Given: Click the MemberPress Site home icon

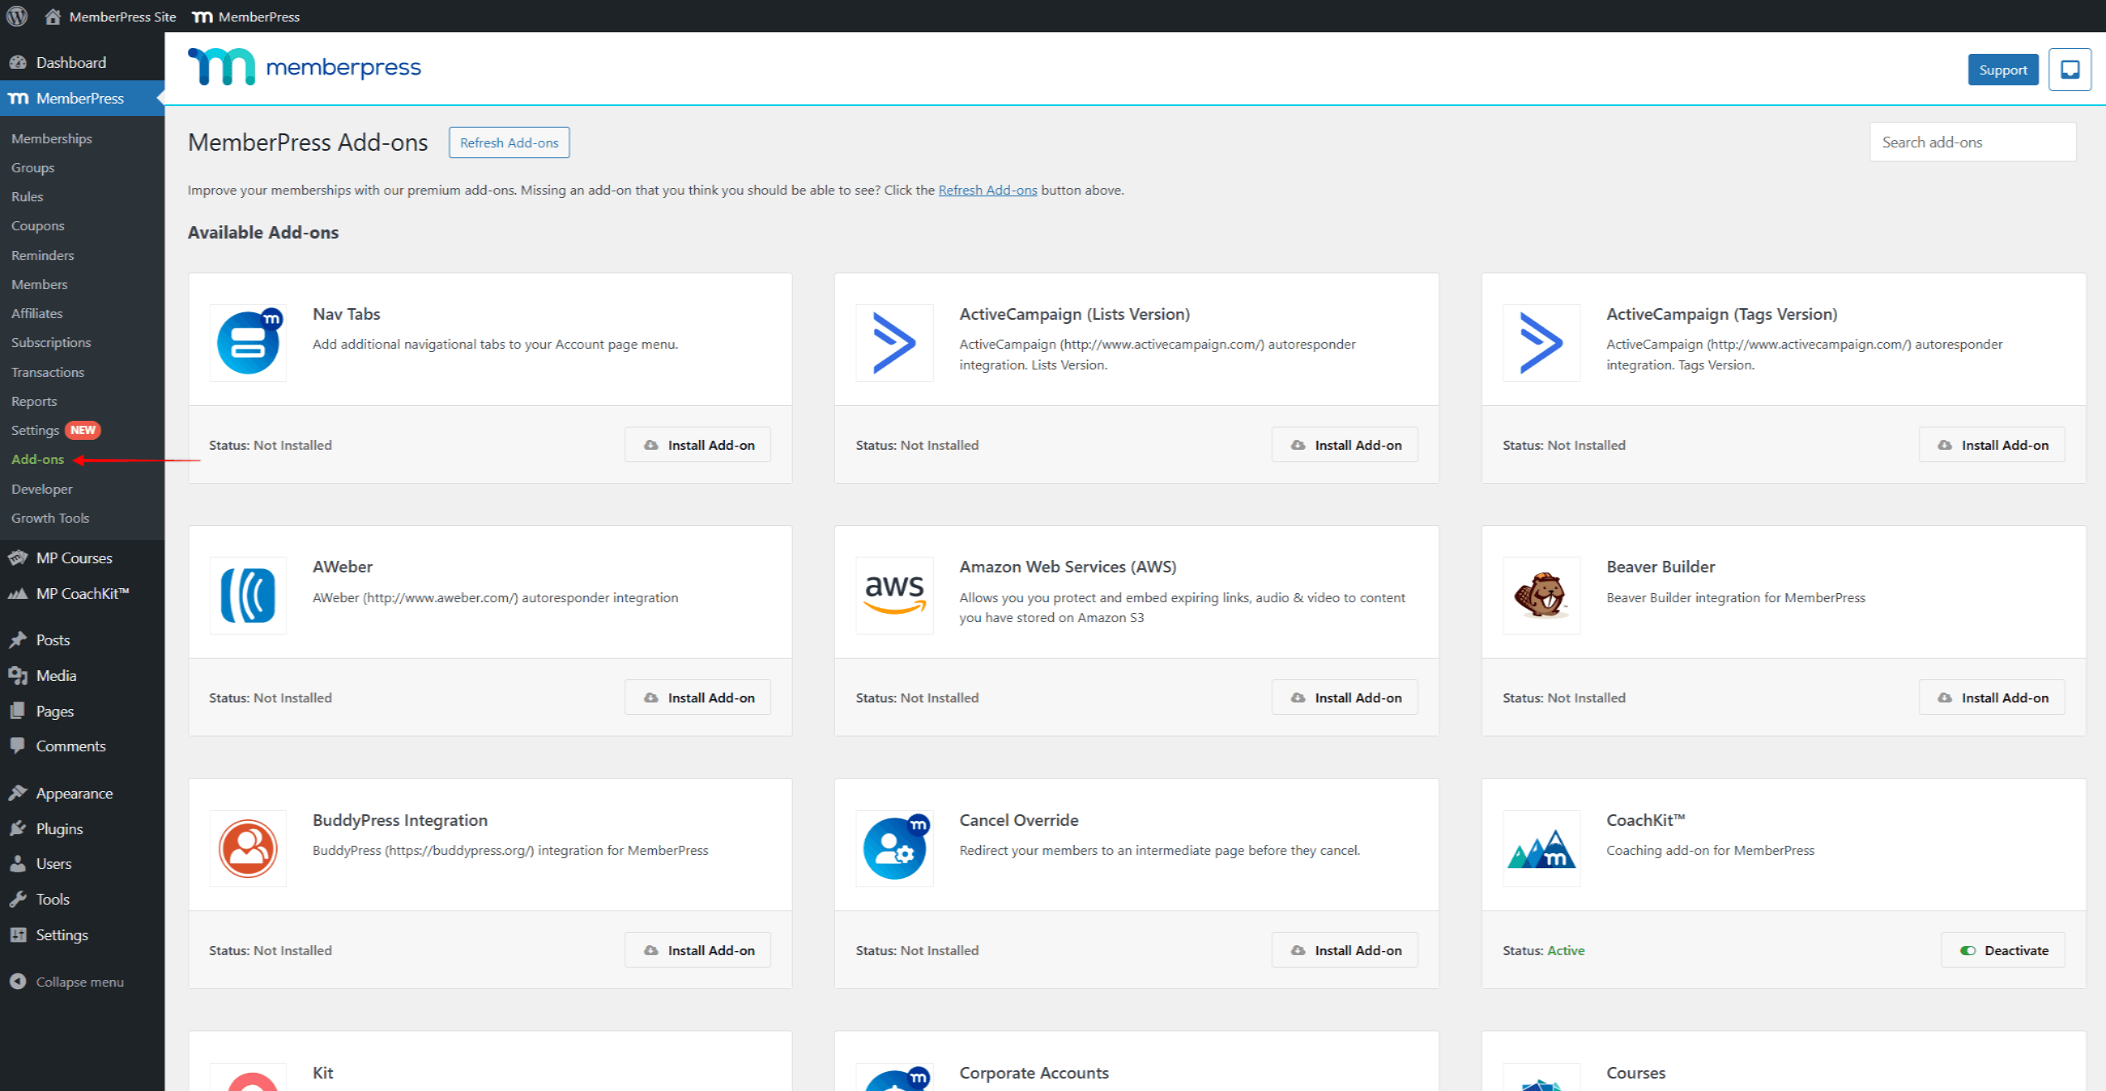Looking at the screenshot, I should click(x=52, y=17).
